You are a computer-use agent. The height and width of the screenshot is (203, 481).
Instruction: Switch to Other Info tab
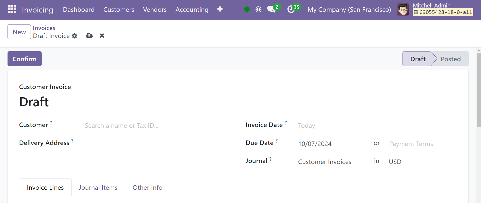[147, 187]
